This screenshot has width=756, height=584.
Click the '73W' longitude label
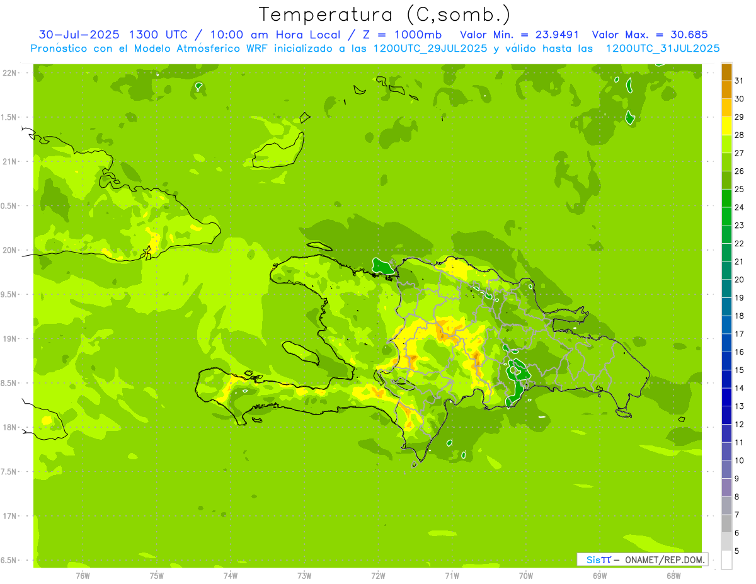pyautogui.click(x=304, y=576)
